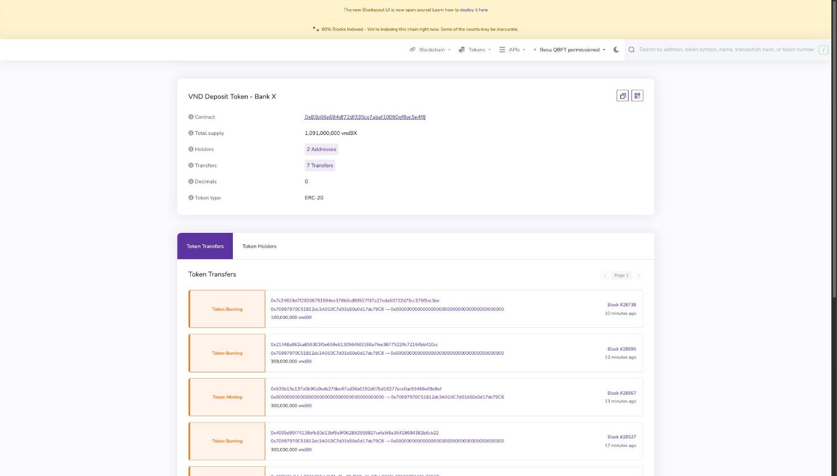Click the '1,091,000,000 vndBX' total supply value
The height and width of the screenshot is (476, 837).
331,133
